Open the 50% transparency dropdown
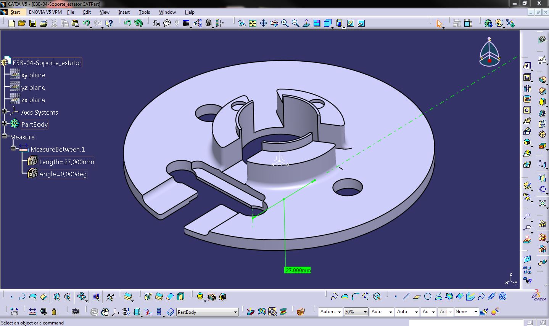 pos(356,312)
